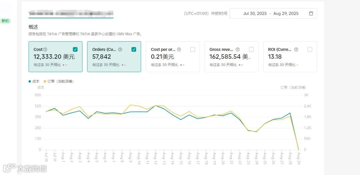Image resolution: width=360 pixels, height=175 pixels.
Task: Uncheck the Orders metric checkbox
Action: [134, 49]
